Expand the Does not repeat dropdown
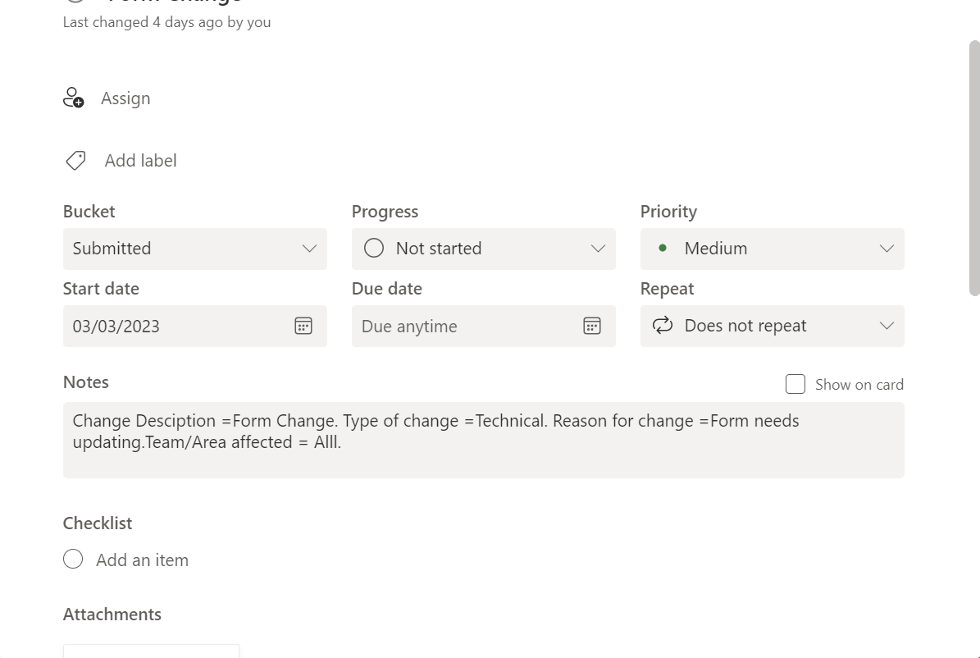The height and width of the screenshot is (658, 980). click(x=887, y=325)
